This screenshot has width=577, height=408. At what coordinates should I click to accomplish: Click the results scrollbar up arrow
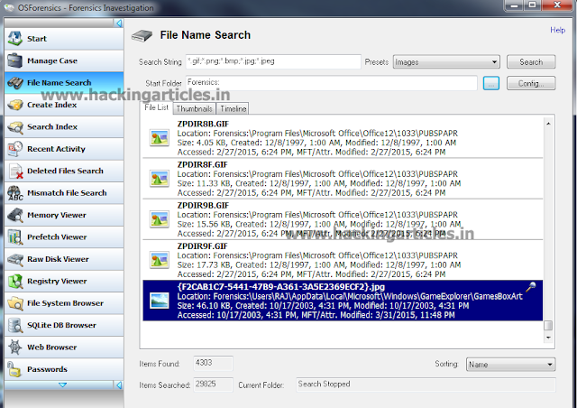click(x=548, y=124)
